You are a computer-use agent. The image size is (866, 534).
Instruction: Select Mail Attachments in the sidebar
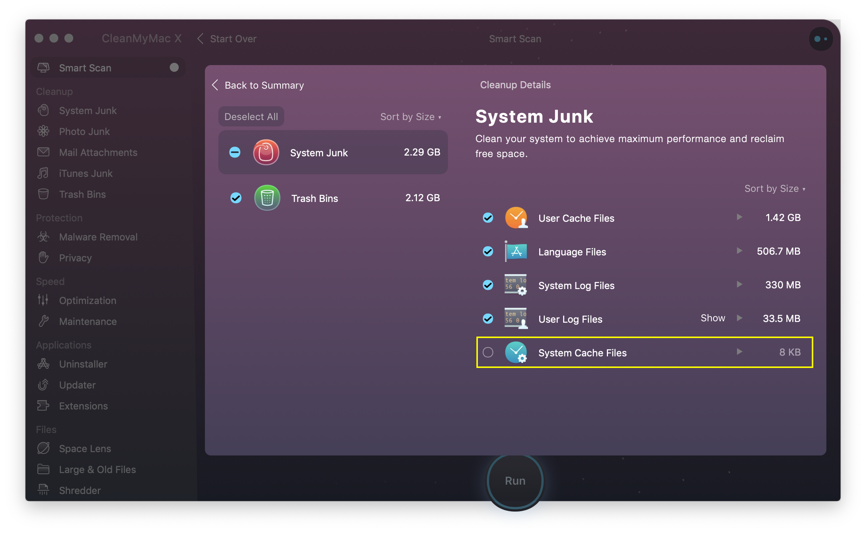coord(98,153)
